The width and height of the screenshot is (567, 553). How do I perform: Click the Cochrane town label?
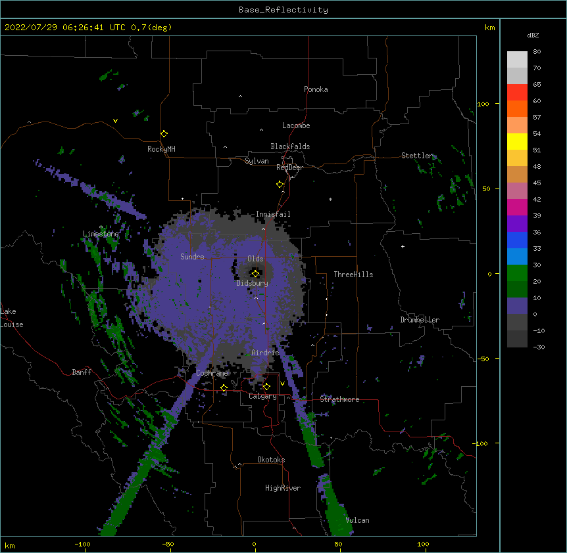click(x=212, y=373)
